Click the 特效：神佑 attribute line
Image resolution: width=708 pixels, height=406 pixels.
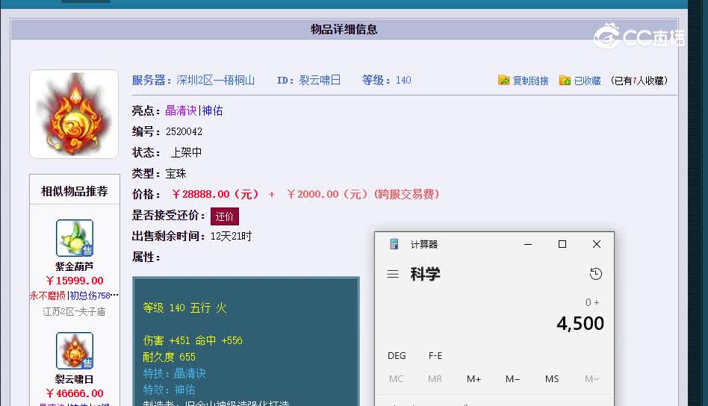click(169, 390)
